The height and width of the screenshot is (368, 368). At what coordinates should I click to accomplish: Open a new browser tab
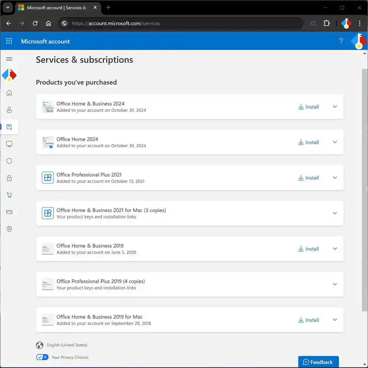108,8
